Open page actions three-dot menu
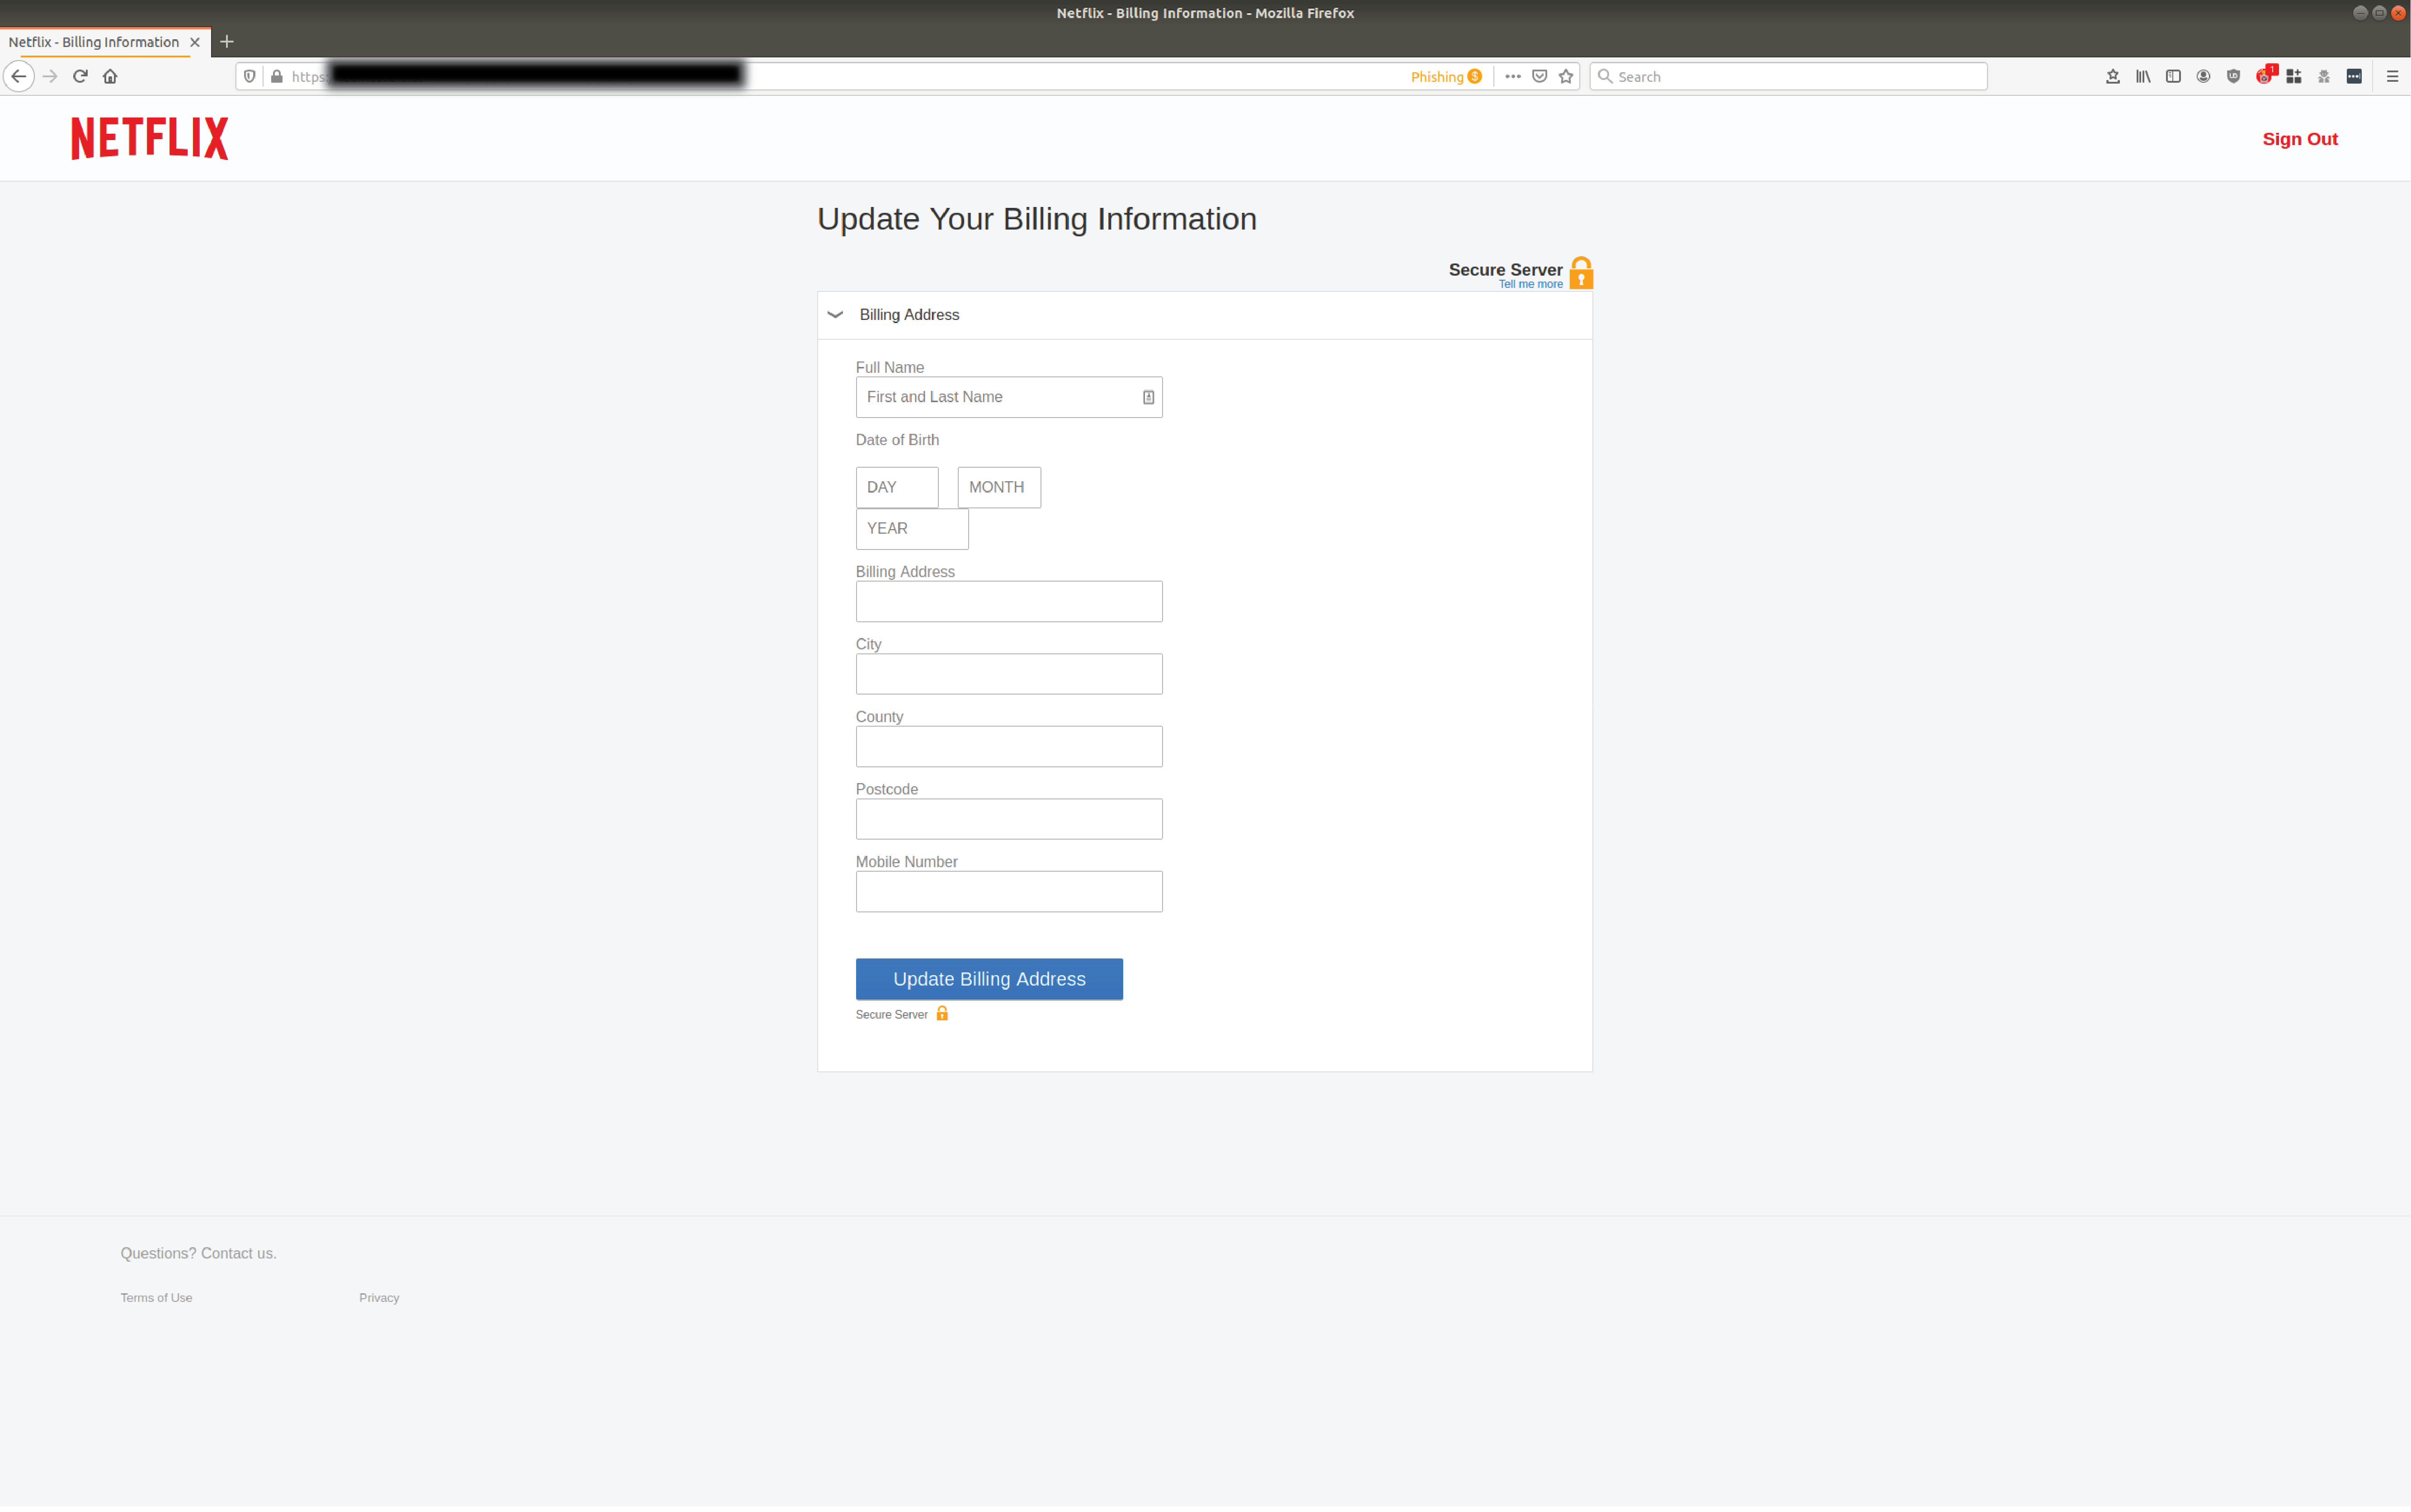Screen dimensions: 2411x1512 pos(1512,76)
